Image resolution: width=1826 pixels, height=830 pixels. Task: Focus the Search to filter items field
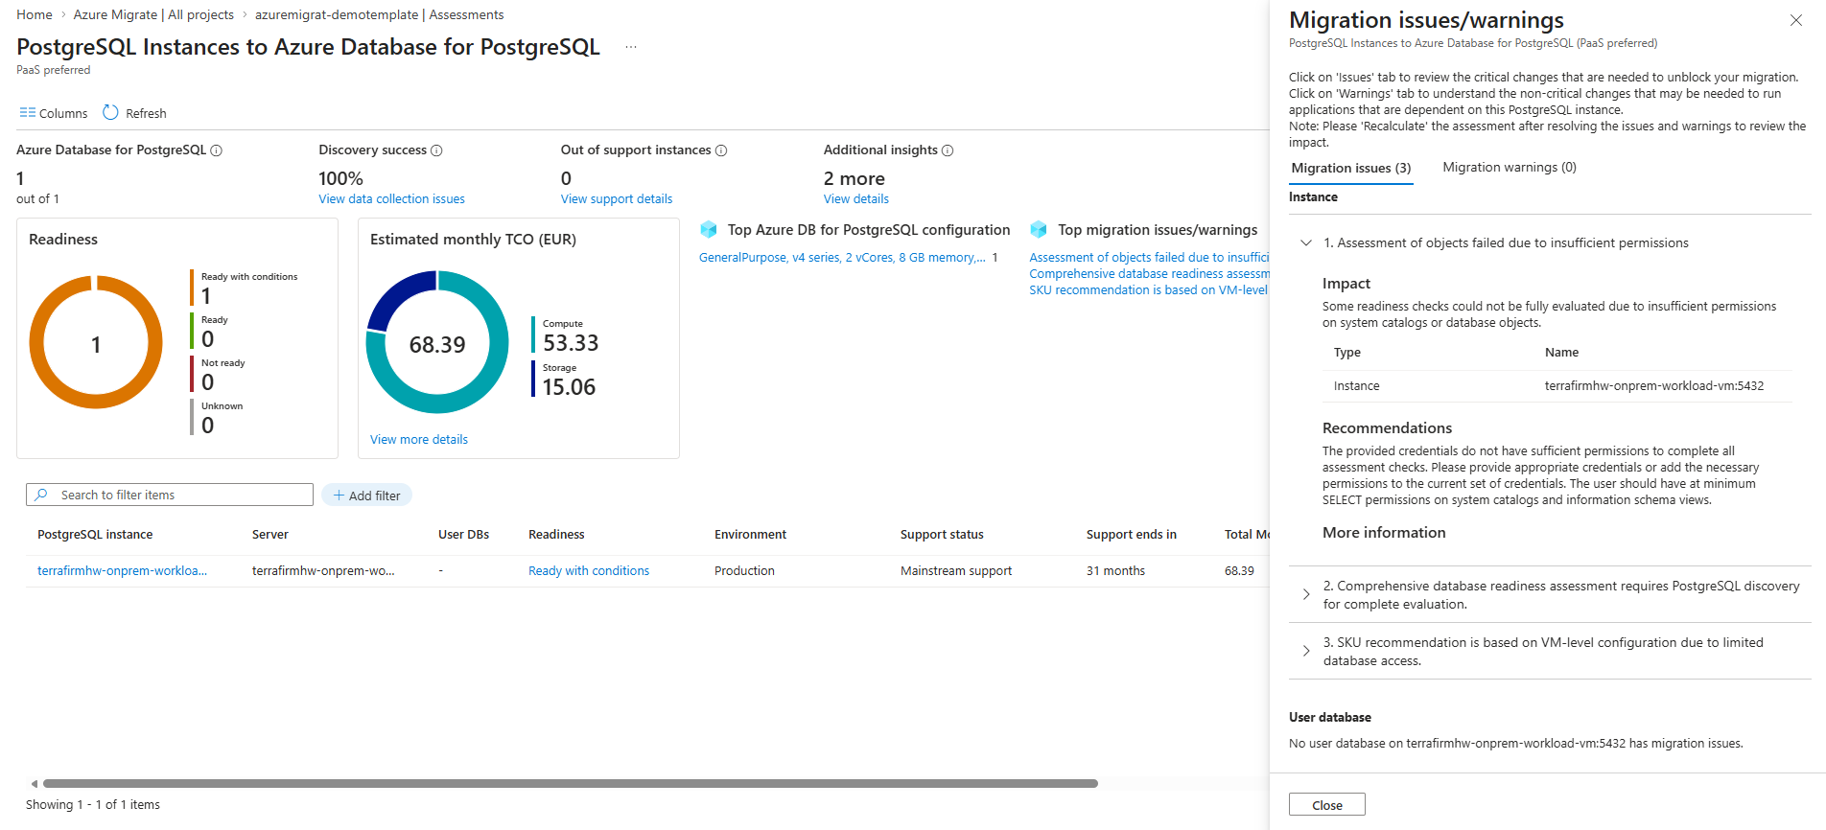(170, 495)
